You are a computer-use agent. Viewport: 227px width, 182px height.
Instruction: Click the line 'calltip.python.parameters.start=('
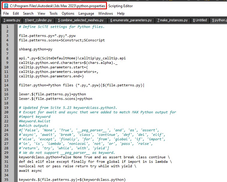(53, 67)
